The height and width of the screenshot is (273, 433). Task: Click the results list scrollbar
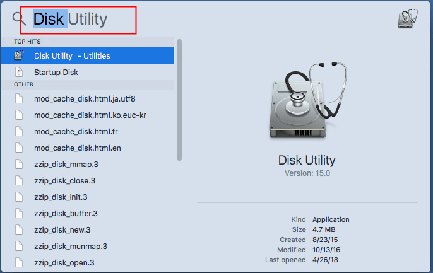pyautogui.click(x=179, y=100)
